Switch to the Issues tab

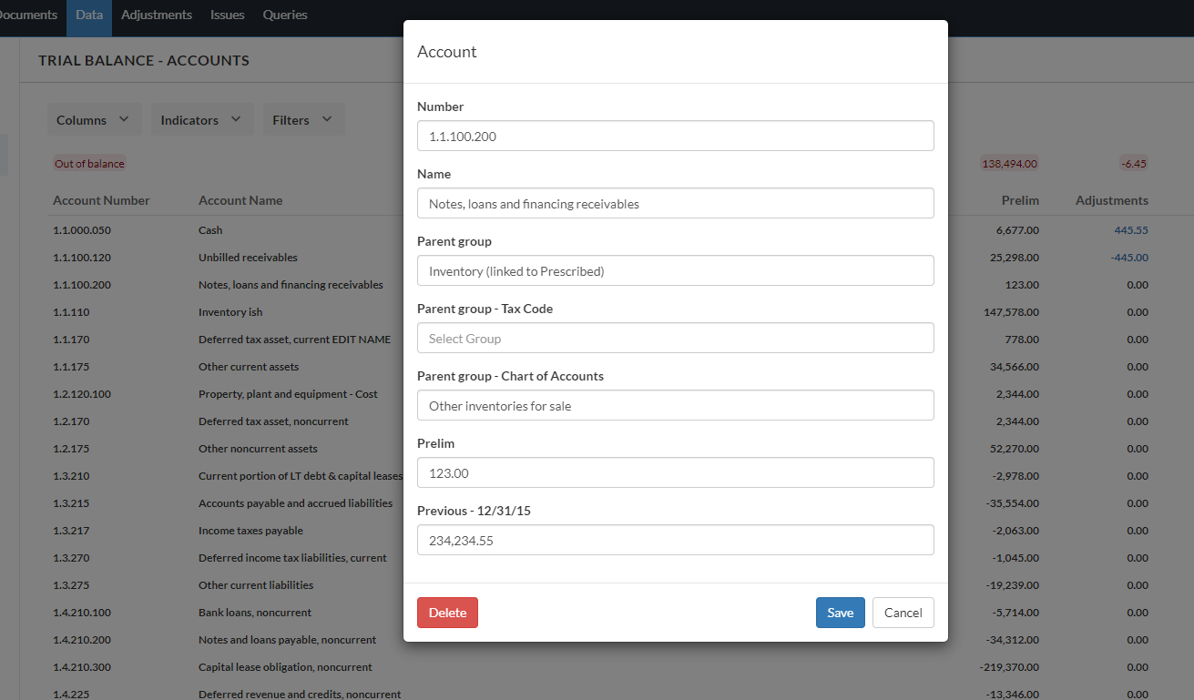[x=228, y=15]
